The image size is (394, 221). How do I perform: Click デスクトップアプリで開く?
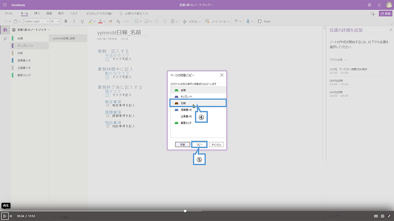[x=99, y=13]
